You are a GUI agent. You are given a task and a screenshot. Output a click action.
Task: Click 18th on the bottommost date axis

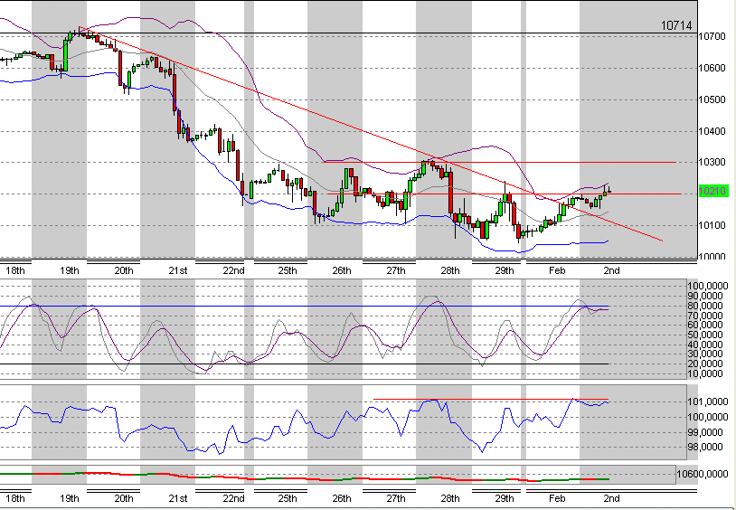click(15, 499)
